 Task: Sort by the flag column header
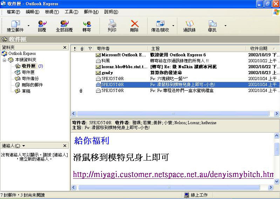click(x=90, y=49)
